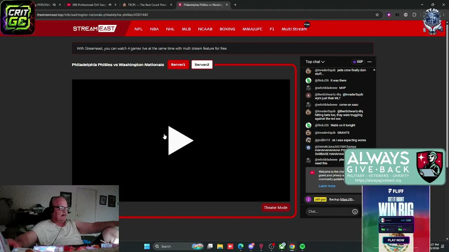Screen dimensions: 449x252
Task: Expand the Top chat dropdown
Action: (315, 62)
